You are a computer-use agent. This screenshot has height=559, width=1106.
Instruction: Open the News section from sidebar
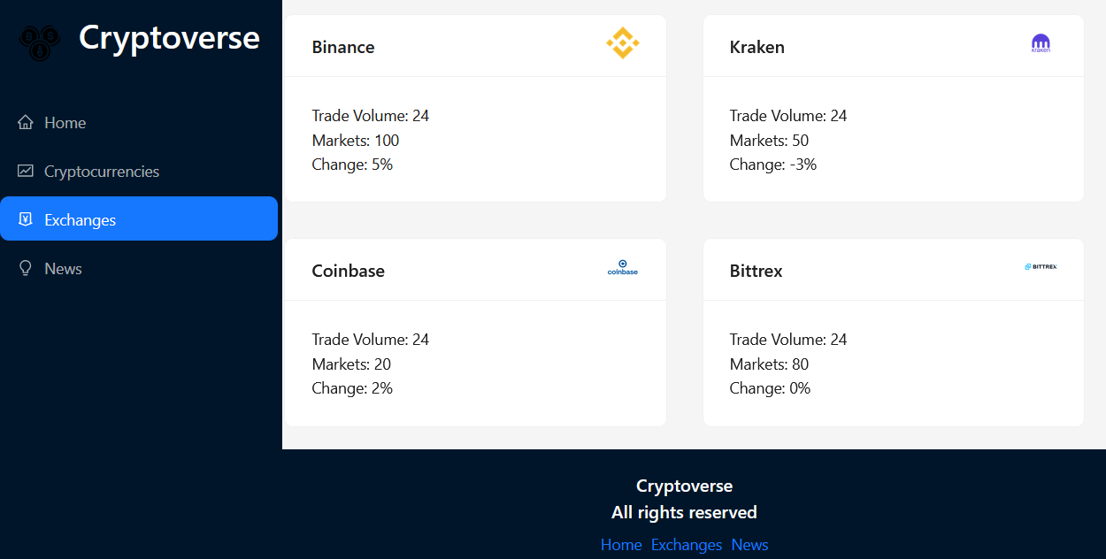click(x=63, y=268)
